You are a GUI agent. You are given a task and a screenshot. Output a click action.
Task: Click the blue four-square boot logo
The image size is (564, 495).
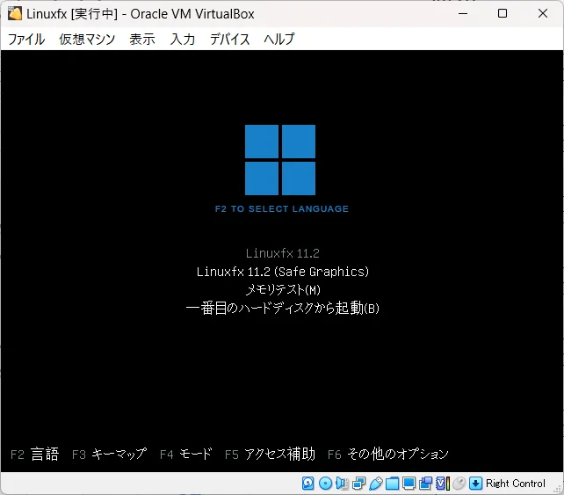tap(280, 160)
